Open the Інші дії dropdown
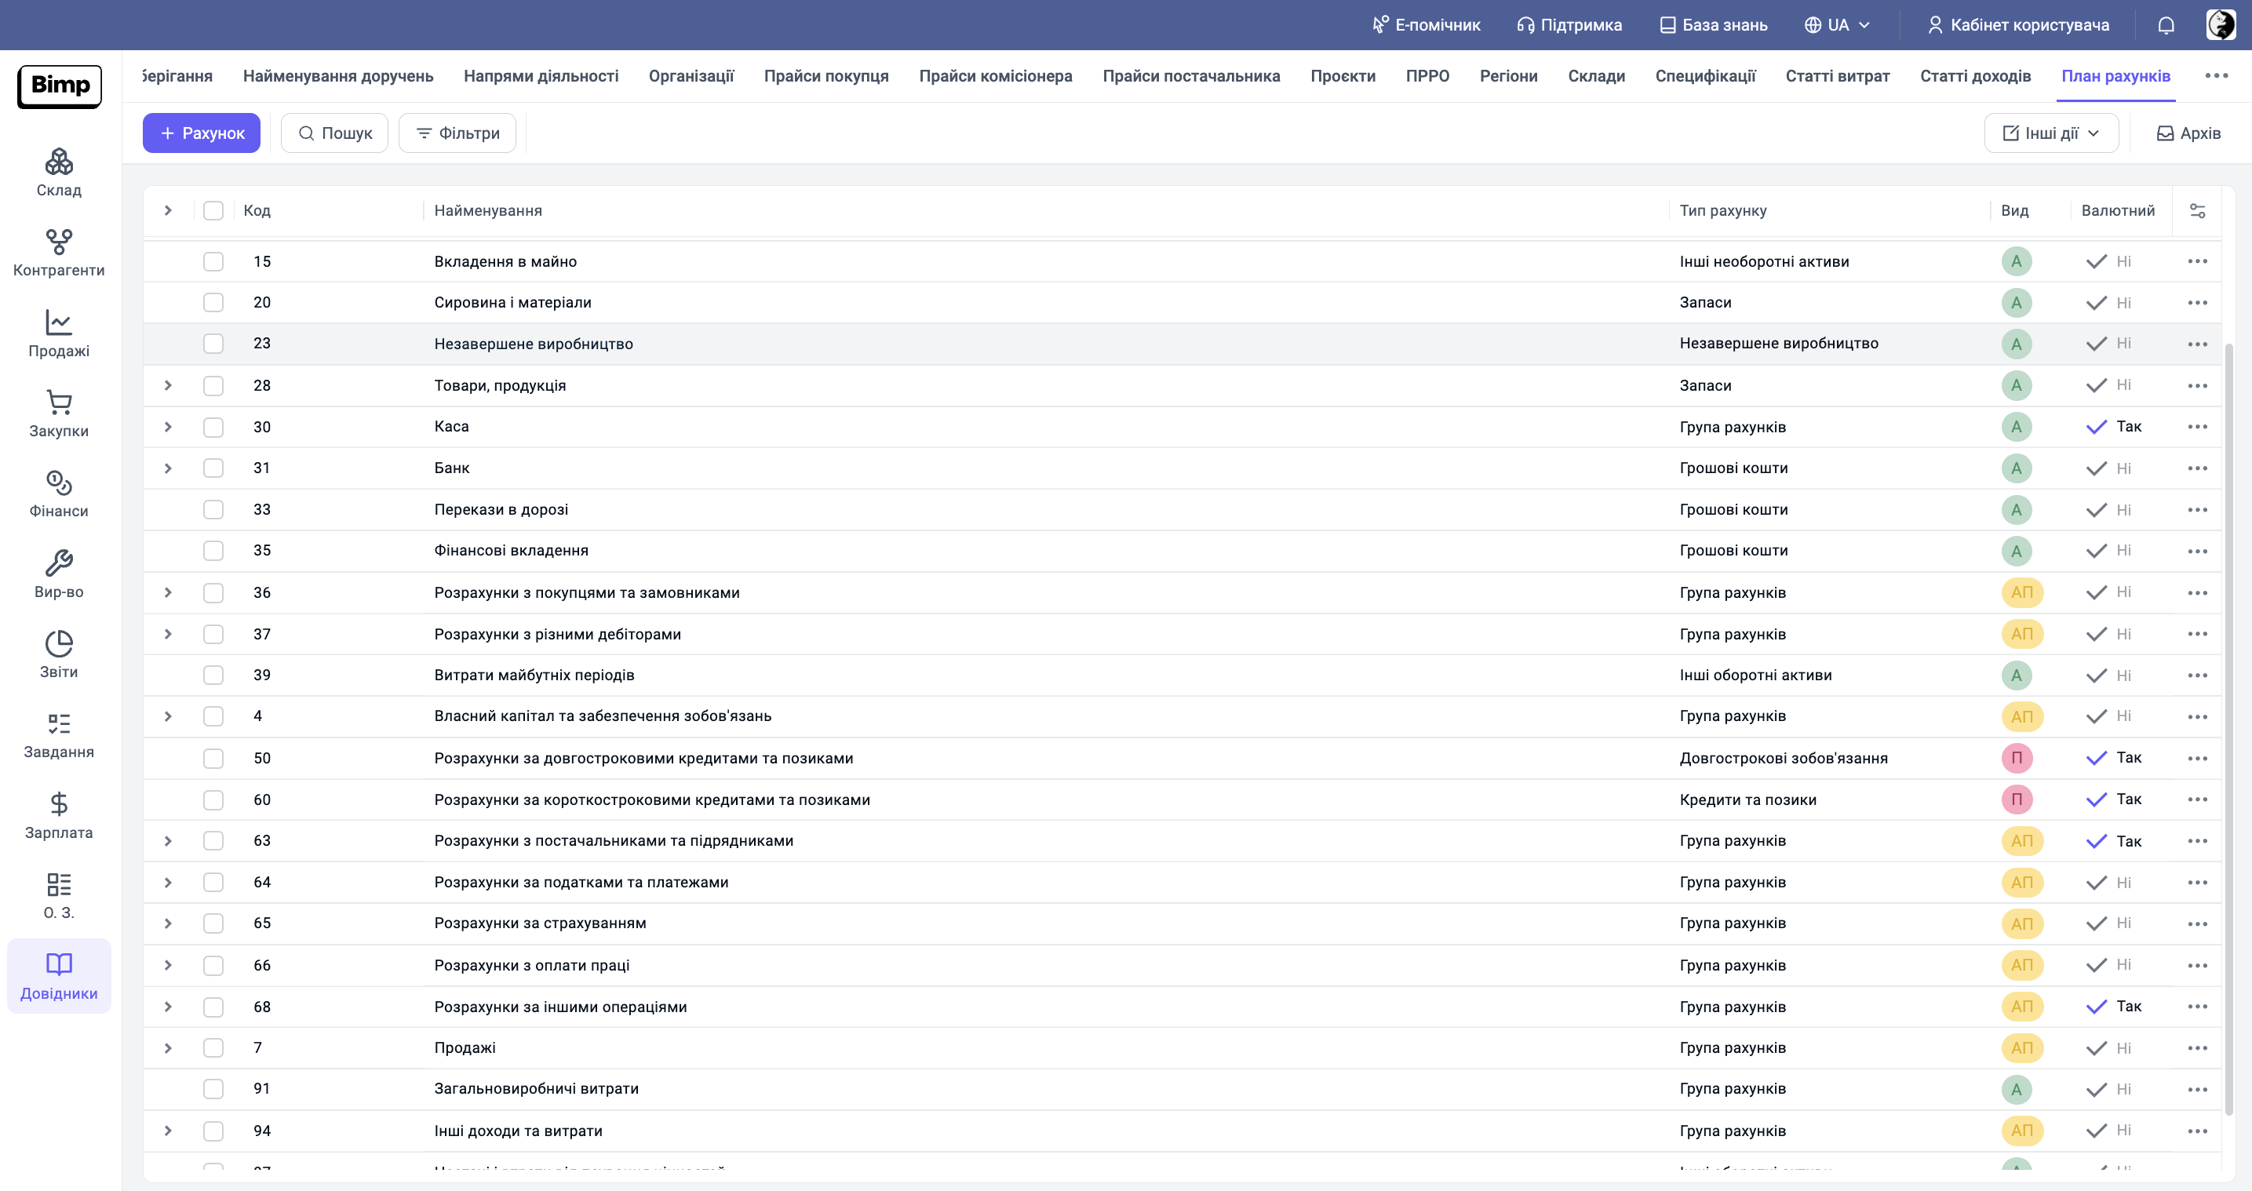Image resolution: width=2252 pixels, height=1191 pixels. (2051, 133)
